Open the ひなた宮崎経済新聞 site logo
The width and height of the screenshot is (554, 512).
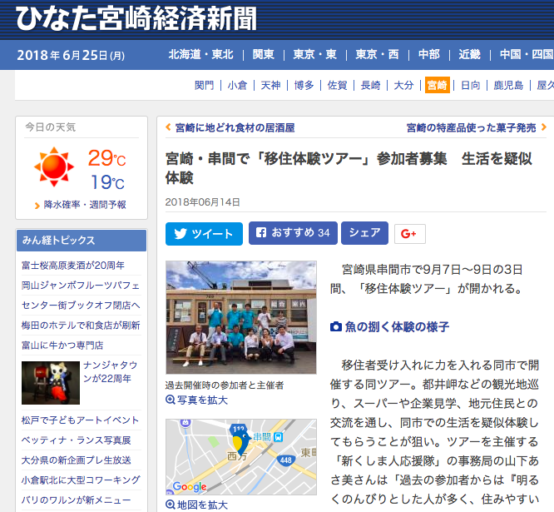pyautogui.click(x=136, y=19)
